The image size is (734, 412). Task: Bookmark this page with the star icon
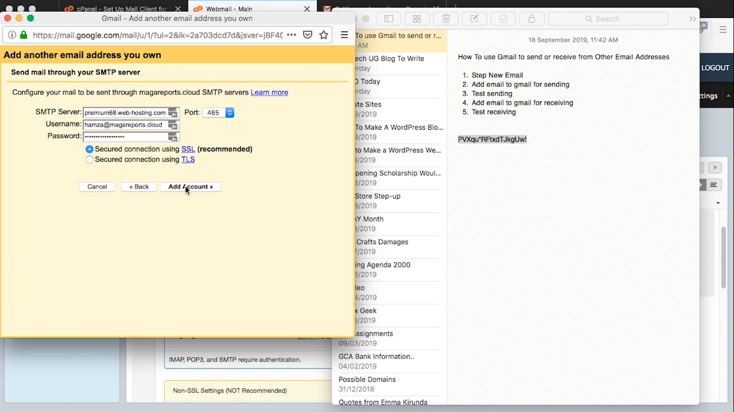tap(323, 35)
